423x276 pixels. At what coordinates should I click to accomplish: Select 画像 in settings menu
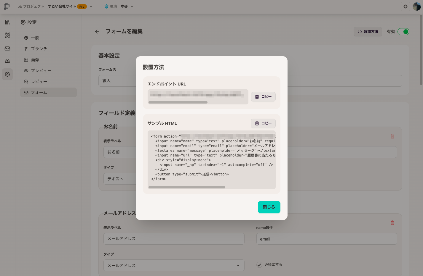coord(48,60)
